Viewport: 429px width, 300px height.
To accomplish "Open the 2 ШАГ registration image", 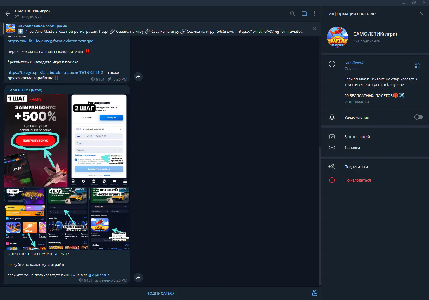I will [x=99, y=140].
